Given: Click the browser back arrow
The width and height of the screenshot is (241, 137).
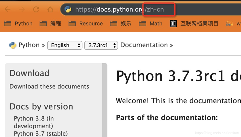Looking at the screenshot, I should pyautogui.click(x=8, y=9).
